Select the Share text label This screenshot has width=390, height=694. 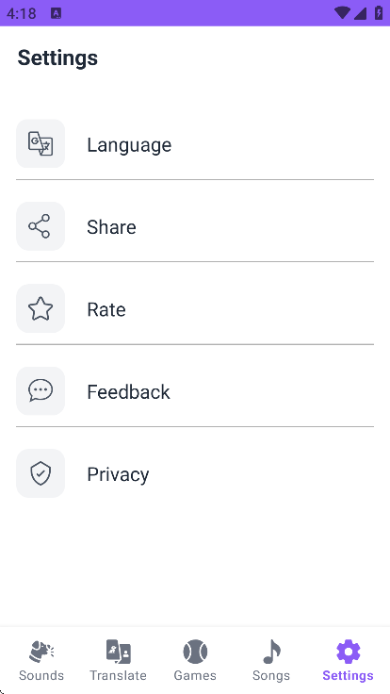111,227
